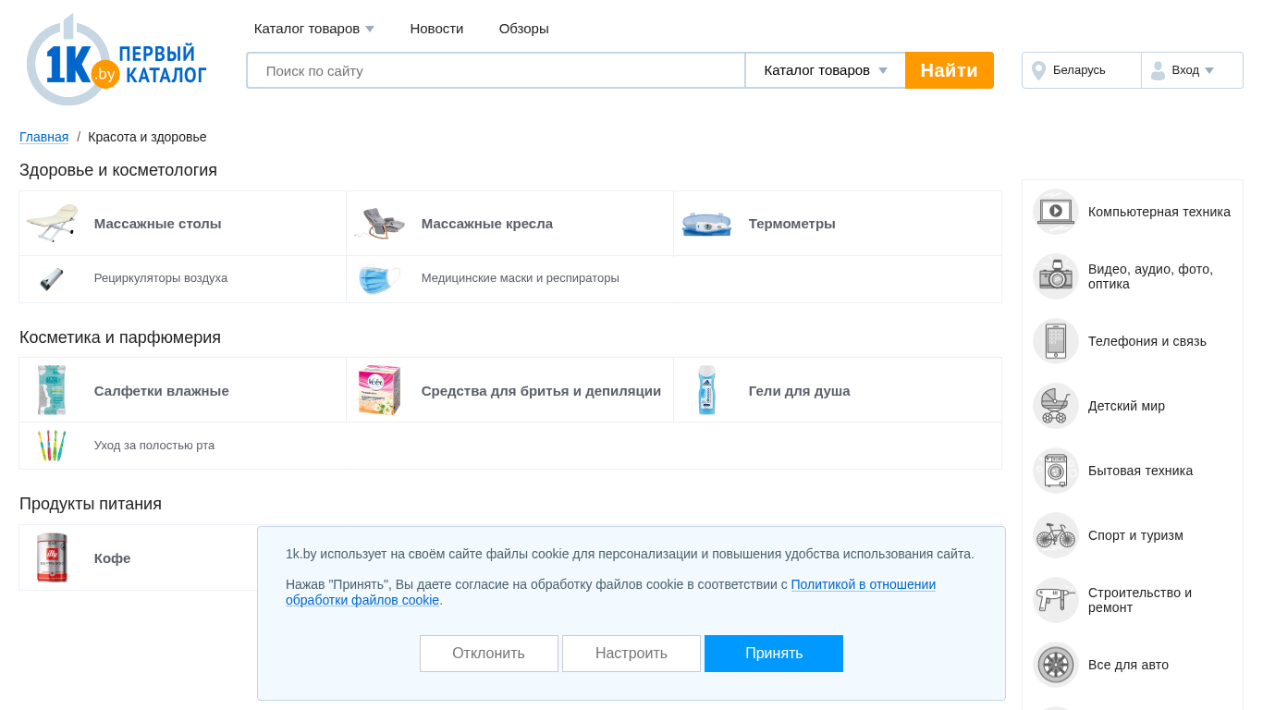This screenshot has width=1263, height=710.
Task: Click the shower gel bottle icon
Action: coord(706,390)
